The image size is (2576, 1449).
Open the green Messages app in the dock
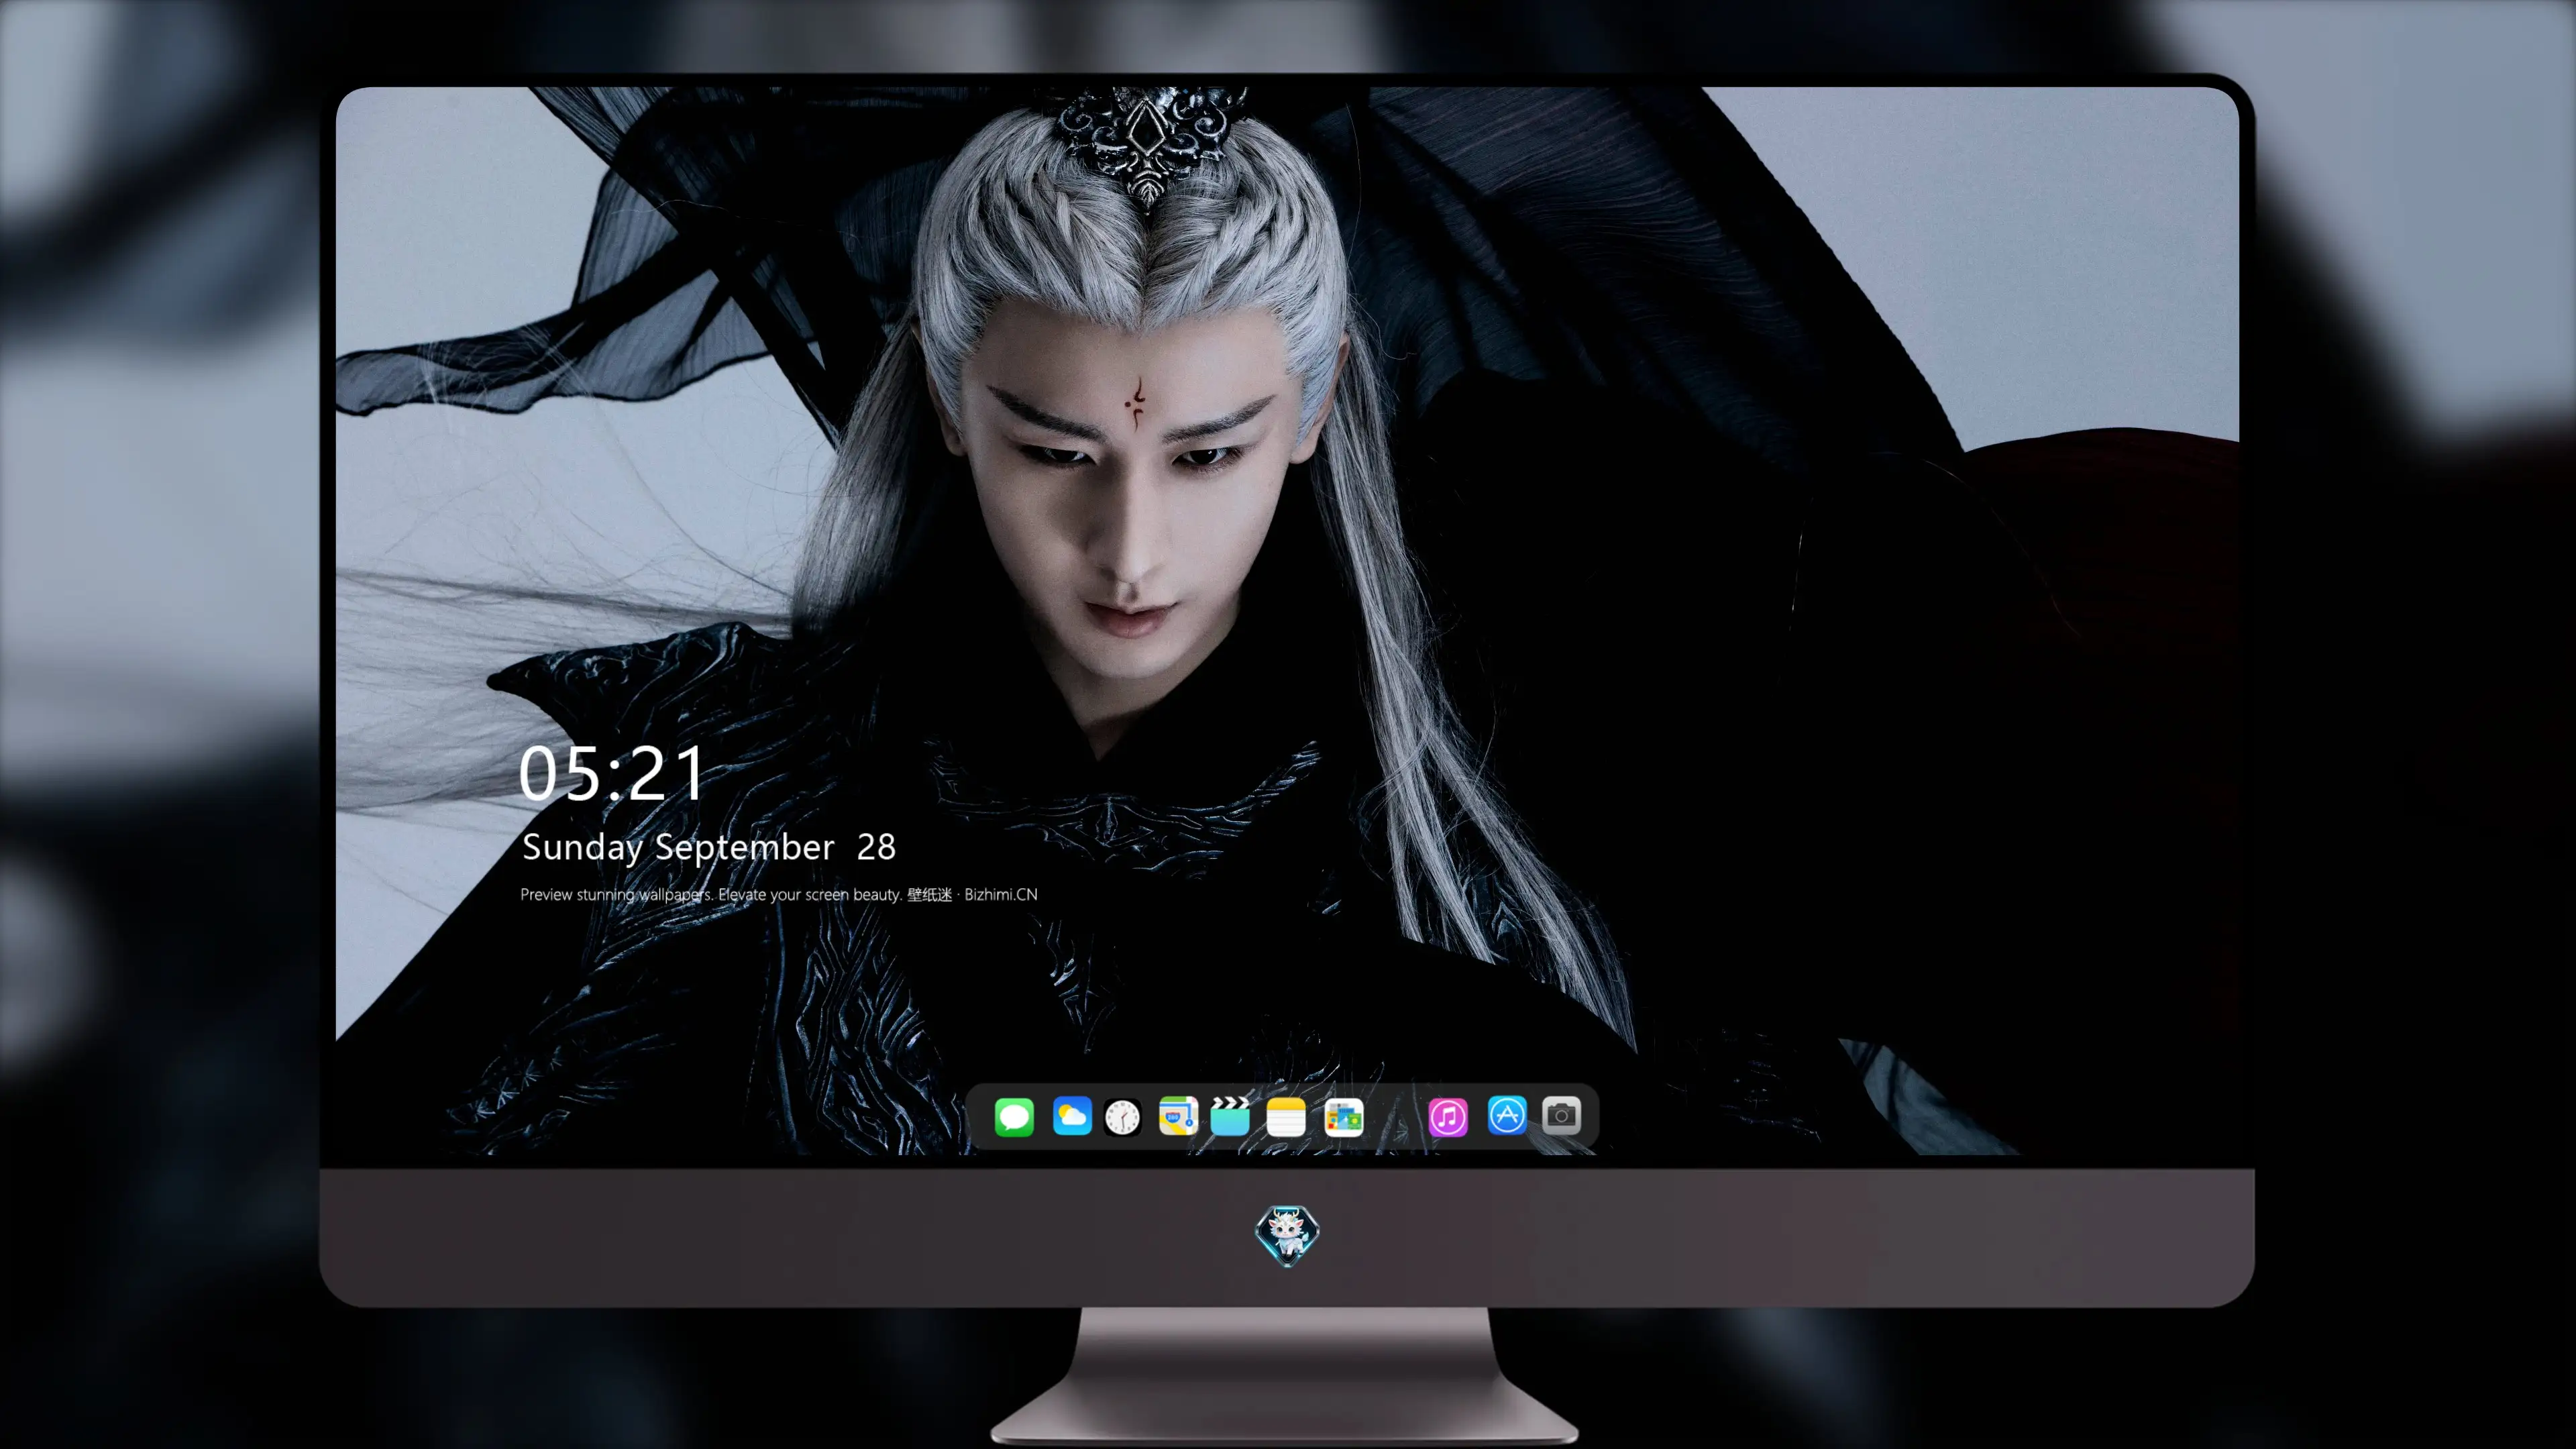(1014, 1116)
